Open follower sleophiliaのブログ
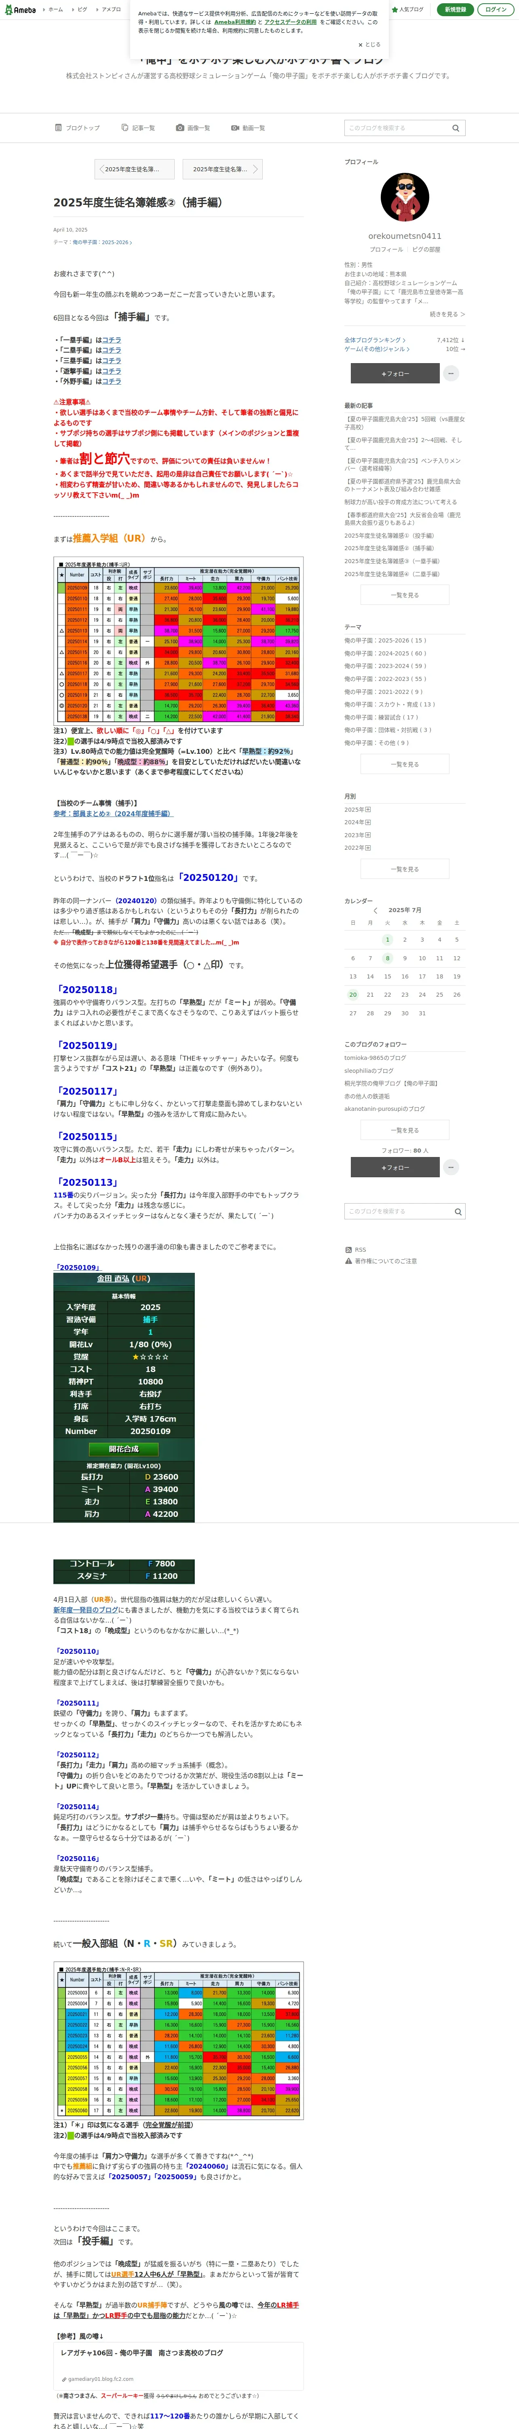Image resolution: width=519 pixels, height=2429 pixels. pyautogui.click(x=369, y=1071)
